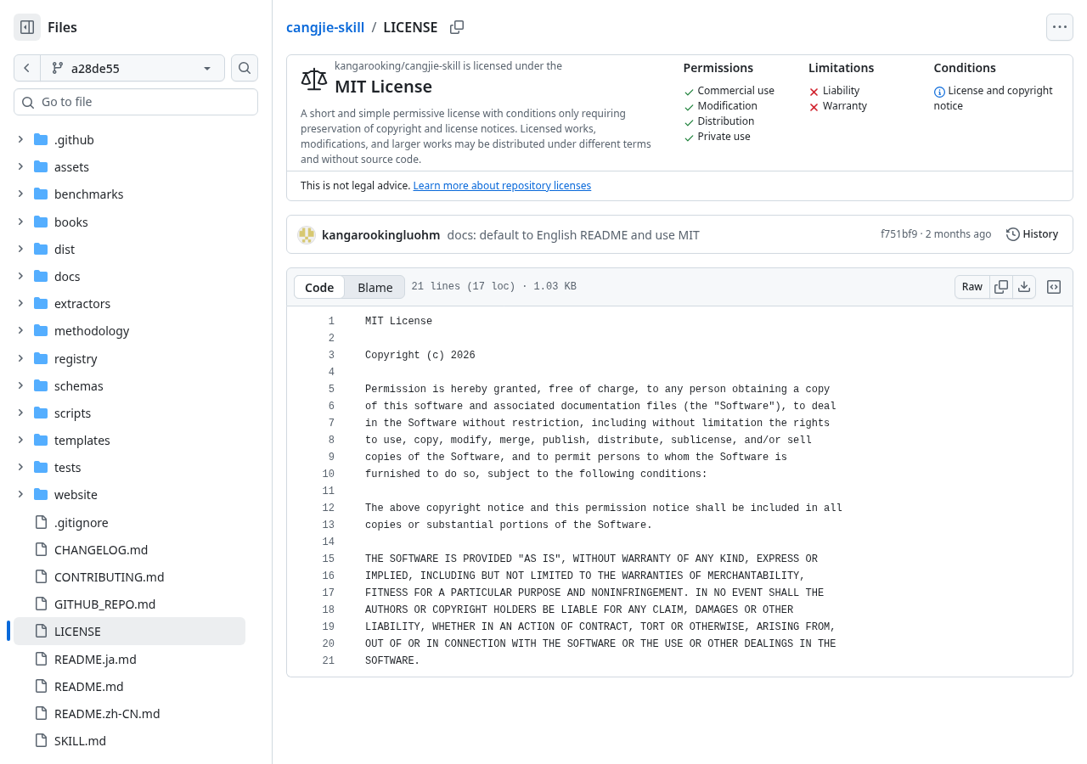This screenshot has width=1087, height=764.
Task: Switch to the Code view tab
Action: [319, 287]
